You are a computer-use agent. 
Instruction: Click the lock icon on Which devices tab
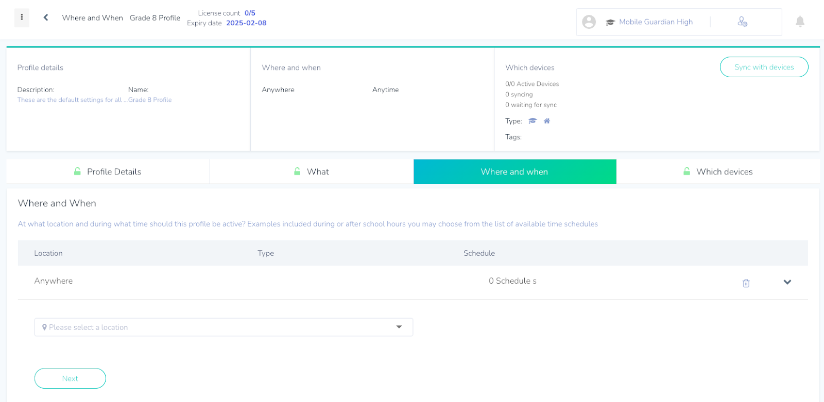coord(686,171)
